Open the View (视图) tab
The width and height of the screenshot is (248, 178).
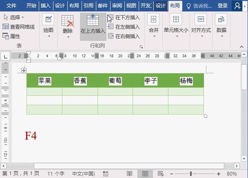[x=131, y=6]
